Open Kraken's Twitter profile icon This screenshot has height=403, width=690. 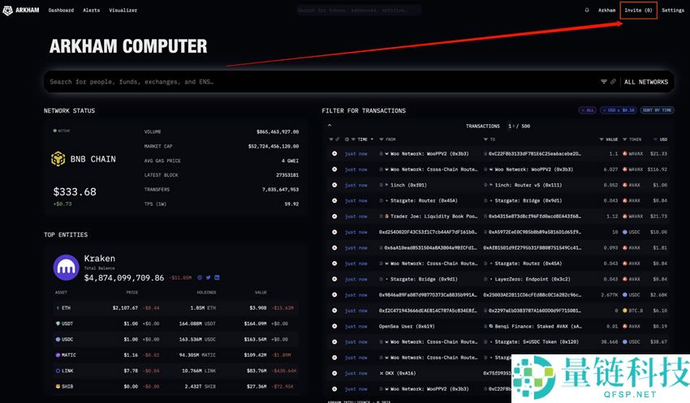coord(208,277)
